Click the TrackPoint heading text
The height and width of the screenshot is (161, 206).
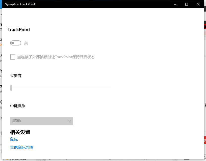point(19,30)
